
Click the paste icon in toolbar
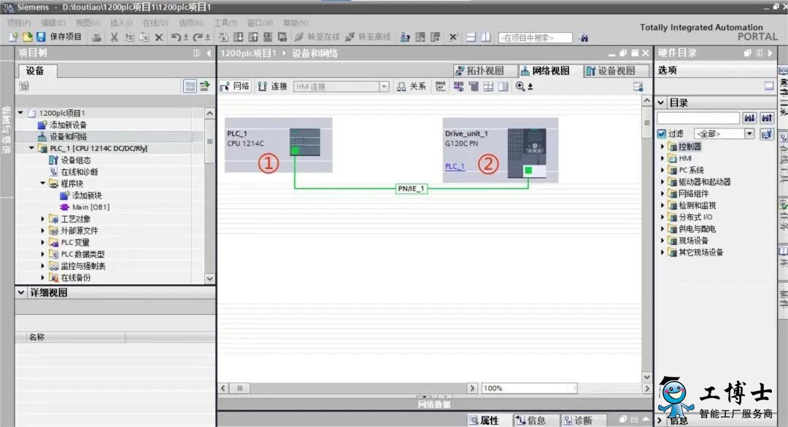144,37
